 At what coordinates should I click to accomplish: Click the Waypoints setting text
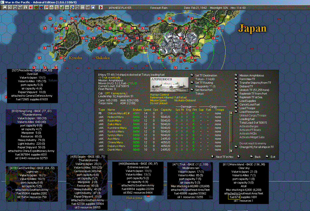coord(205,86)
